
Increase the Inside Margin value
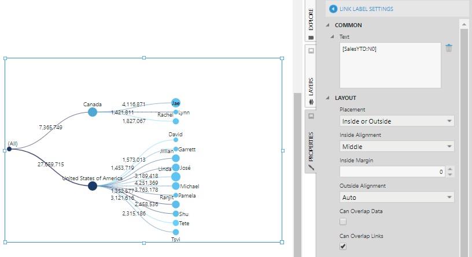[x=450, y=169]
